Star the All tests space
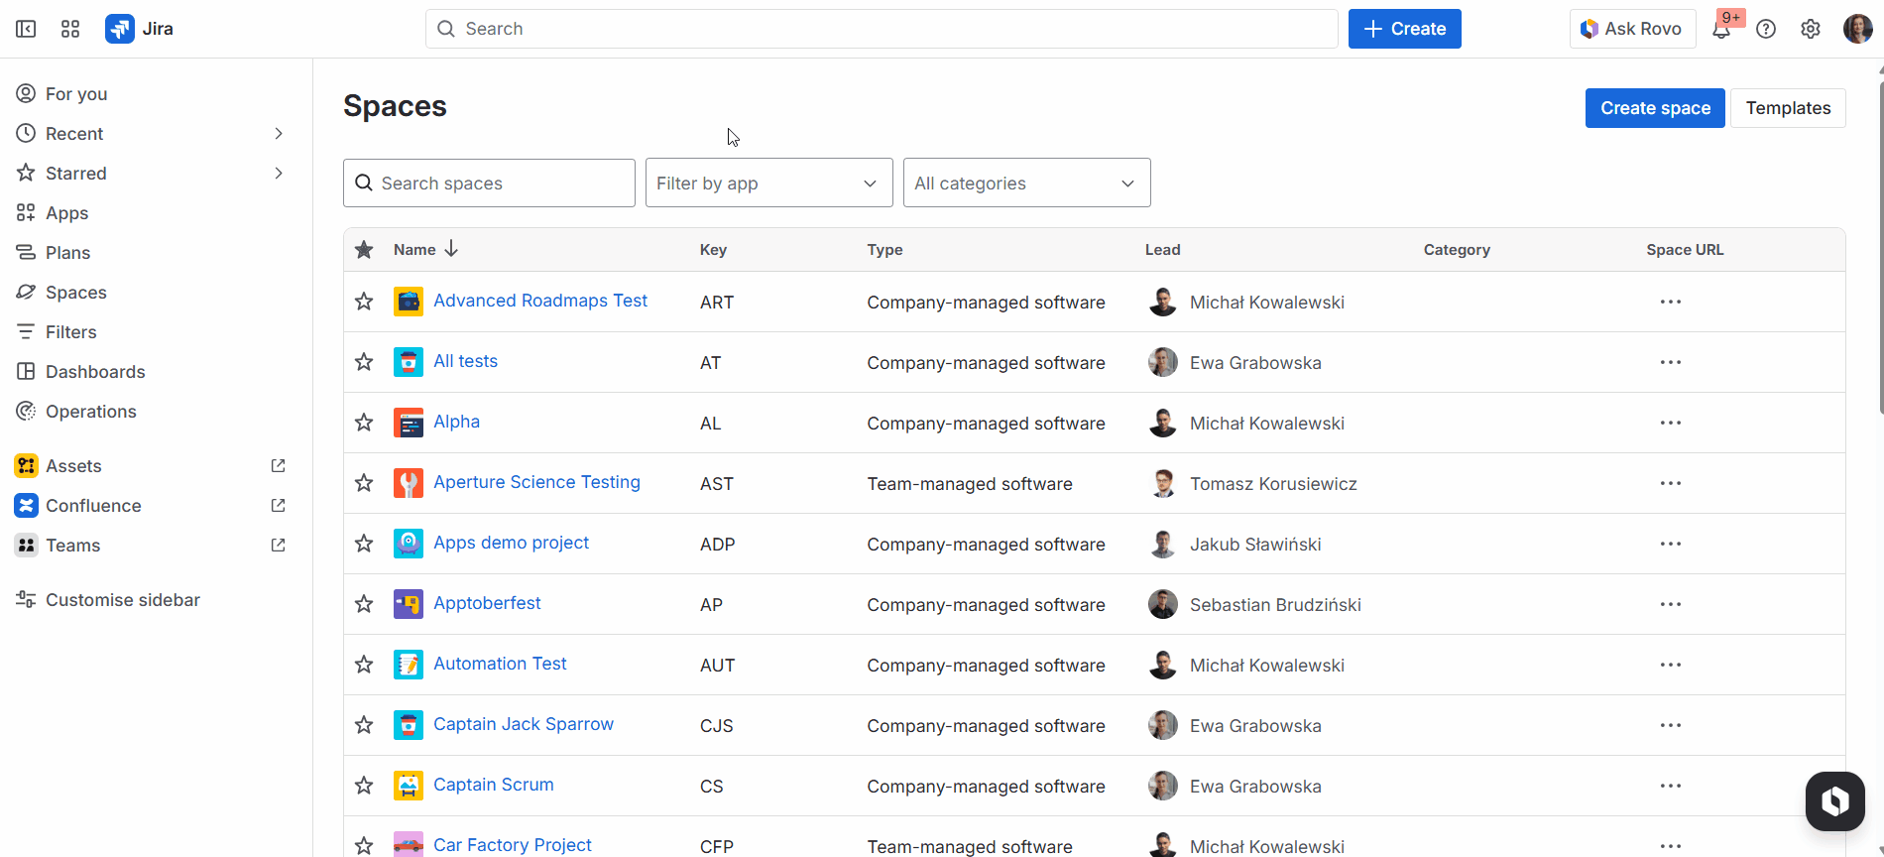 click(364, 362)
